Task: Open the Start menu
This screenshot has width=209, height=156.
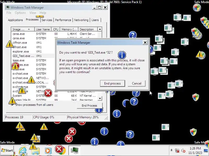Action: click(7, 151)
